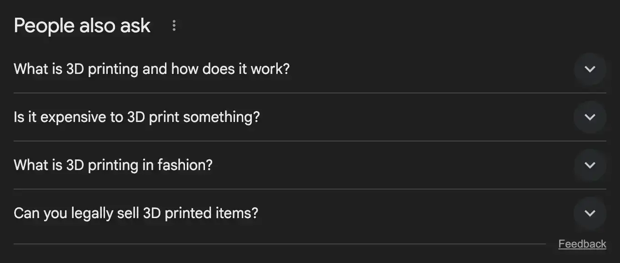Select the question about 3D printing cost
Screen dimensions: 620x263
coord(136,117)
